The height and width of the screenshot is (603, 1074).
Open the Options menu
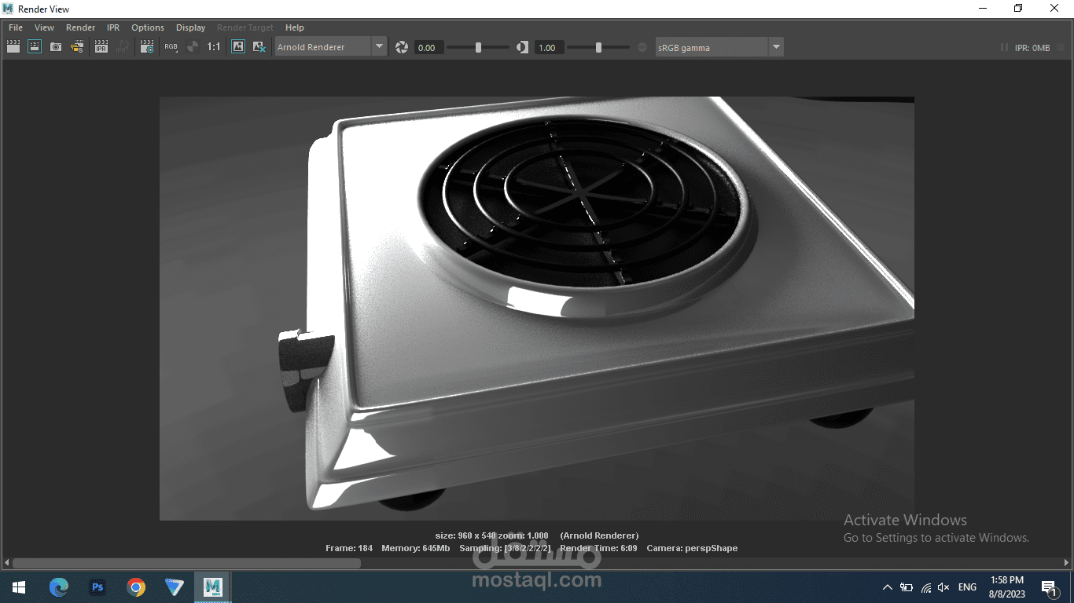pyautogui.click(x=148, y=27)
